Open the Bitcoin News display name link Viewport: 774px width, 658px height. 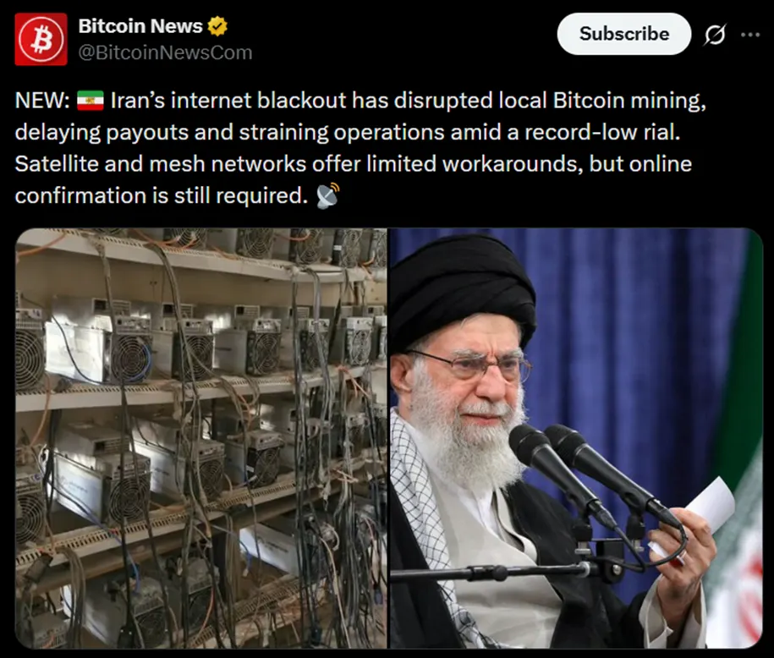pyautogui.click(x=140, y=26)
